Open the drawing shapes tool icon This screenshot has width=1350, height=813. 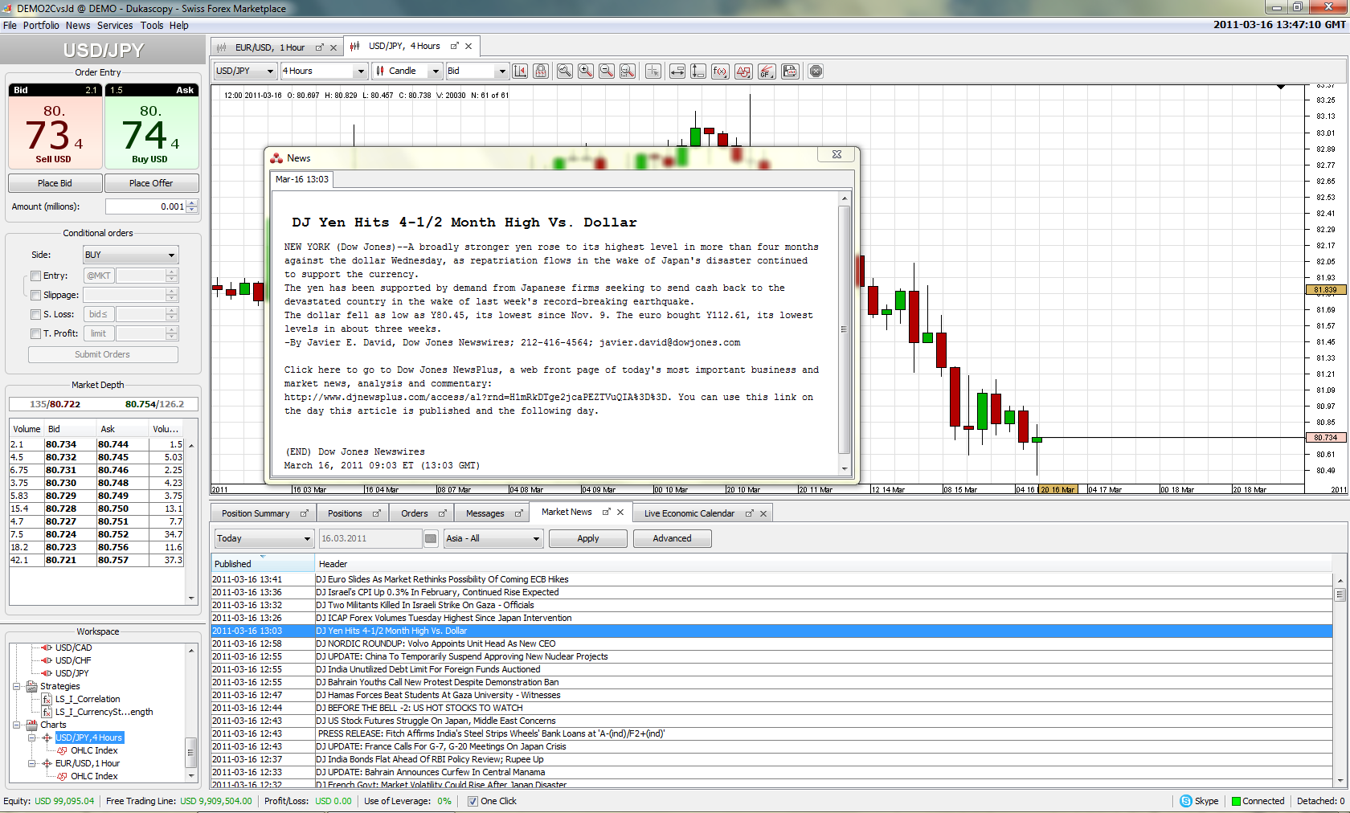[x=743, y=71]
